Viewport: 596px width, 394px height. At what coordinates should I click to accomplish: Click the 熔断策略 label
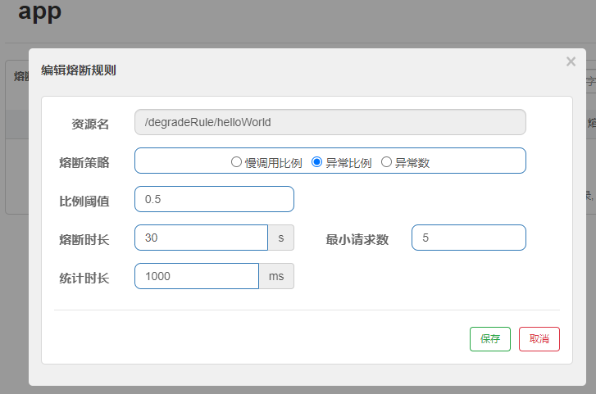(84, 162)
